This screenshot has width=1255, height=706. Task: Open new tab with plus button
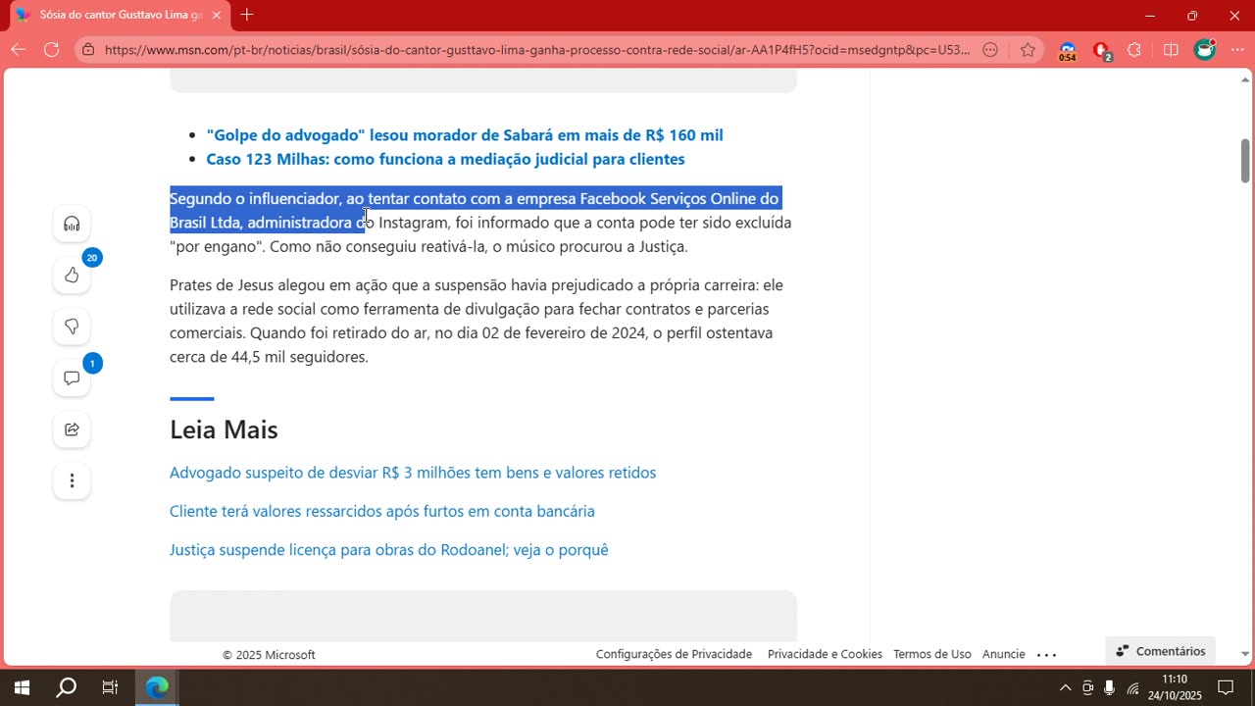click(x=247, y=15)
